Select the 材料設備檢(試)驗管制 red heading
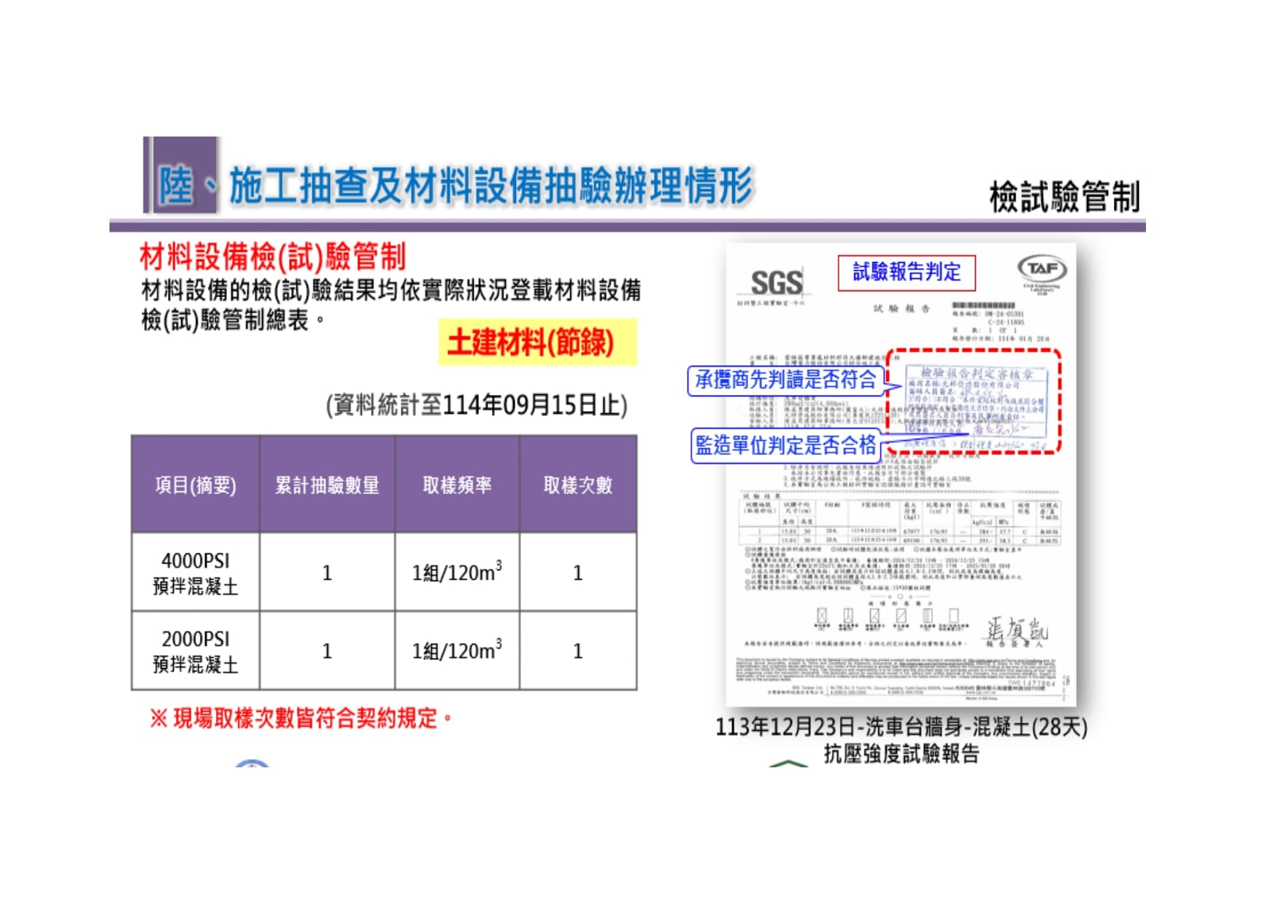This screenshot has height=906, width=1281. tap(272, 257)
